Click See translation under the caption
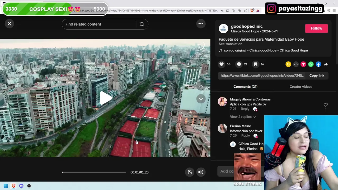 pyautogui.click(x=230, y=44)
